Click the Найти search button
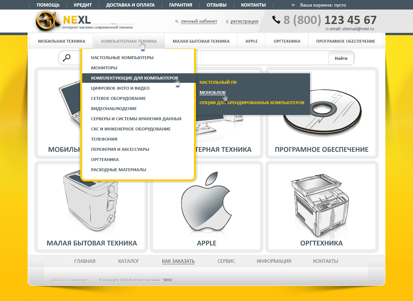The height and width of the screenshot is (301, 413). pyautogui.click(x=341, y=58)
